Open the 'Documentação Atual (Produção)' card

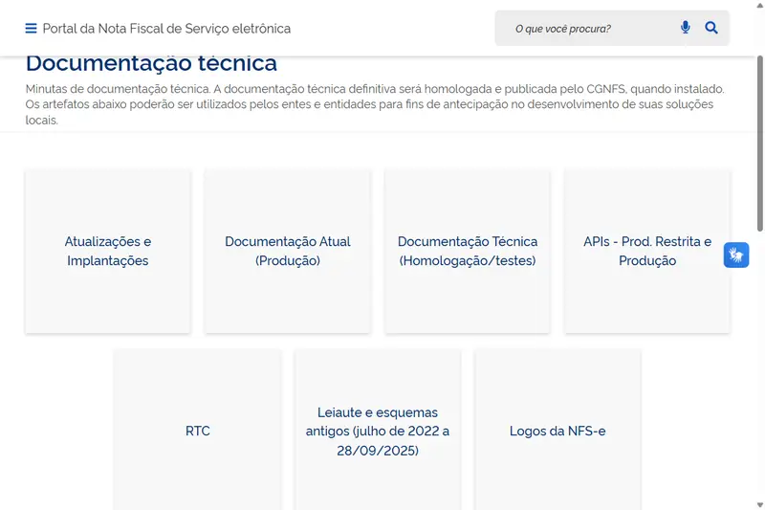click(288, 252)
